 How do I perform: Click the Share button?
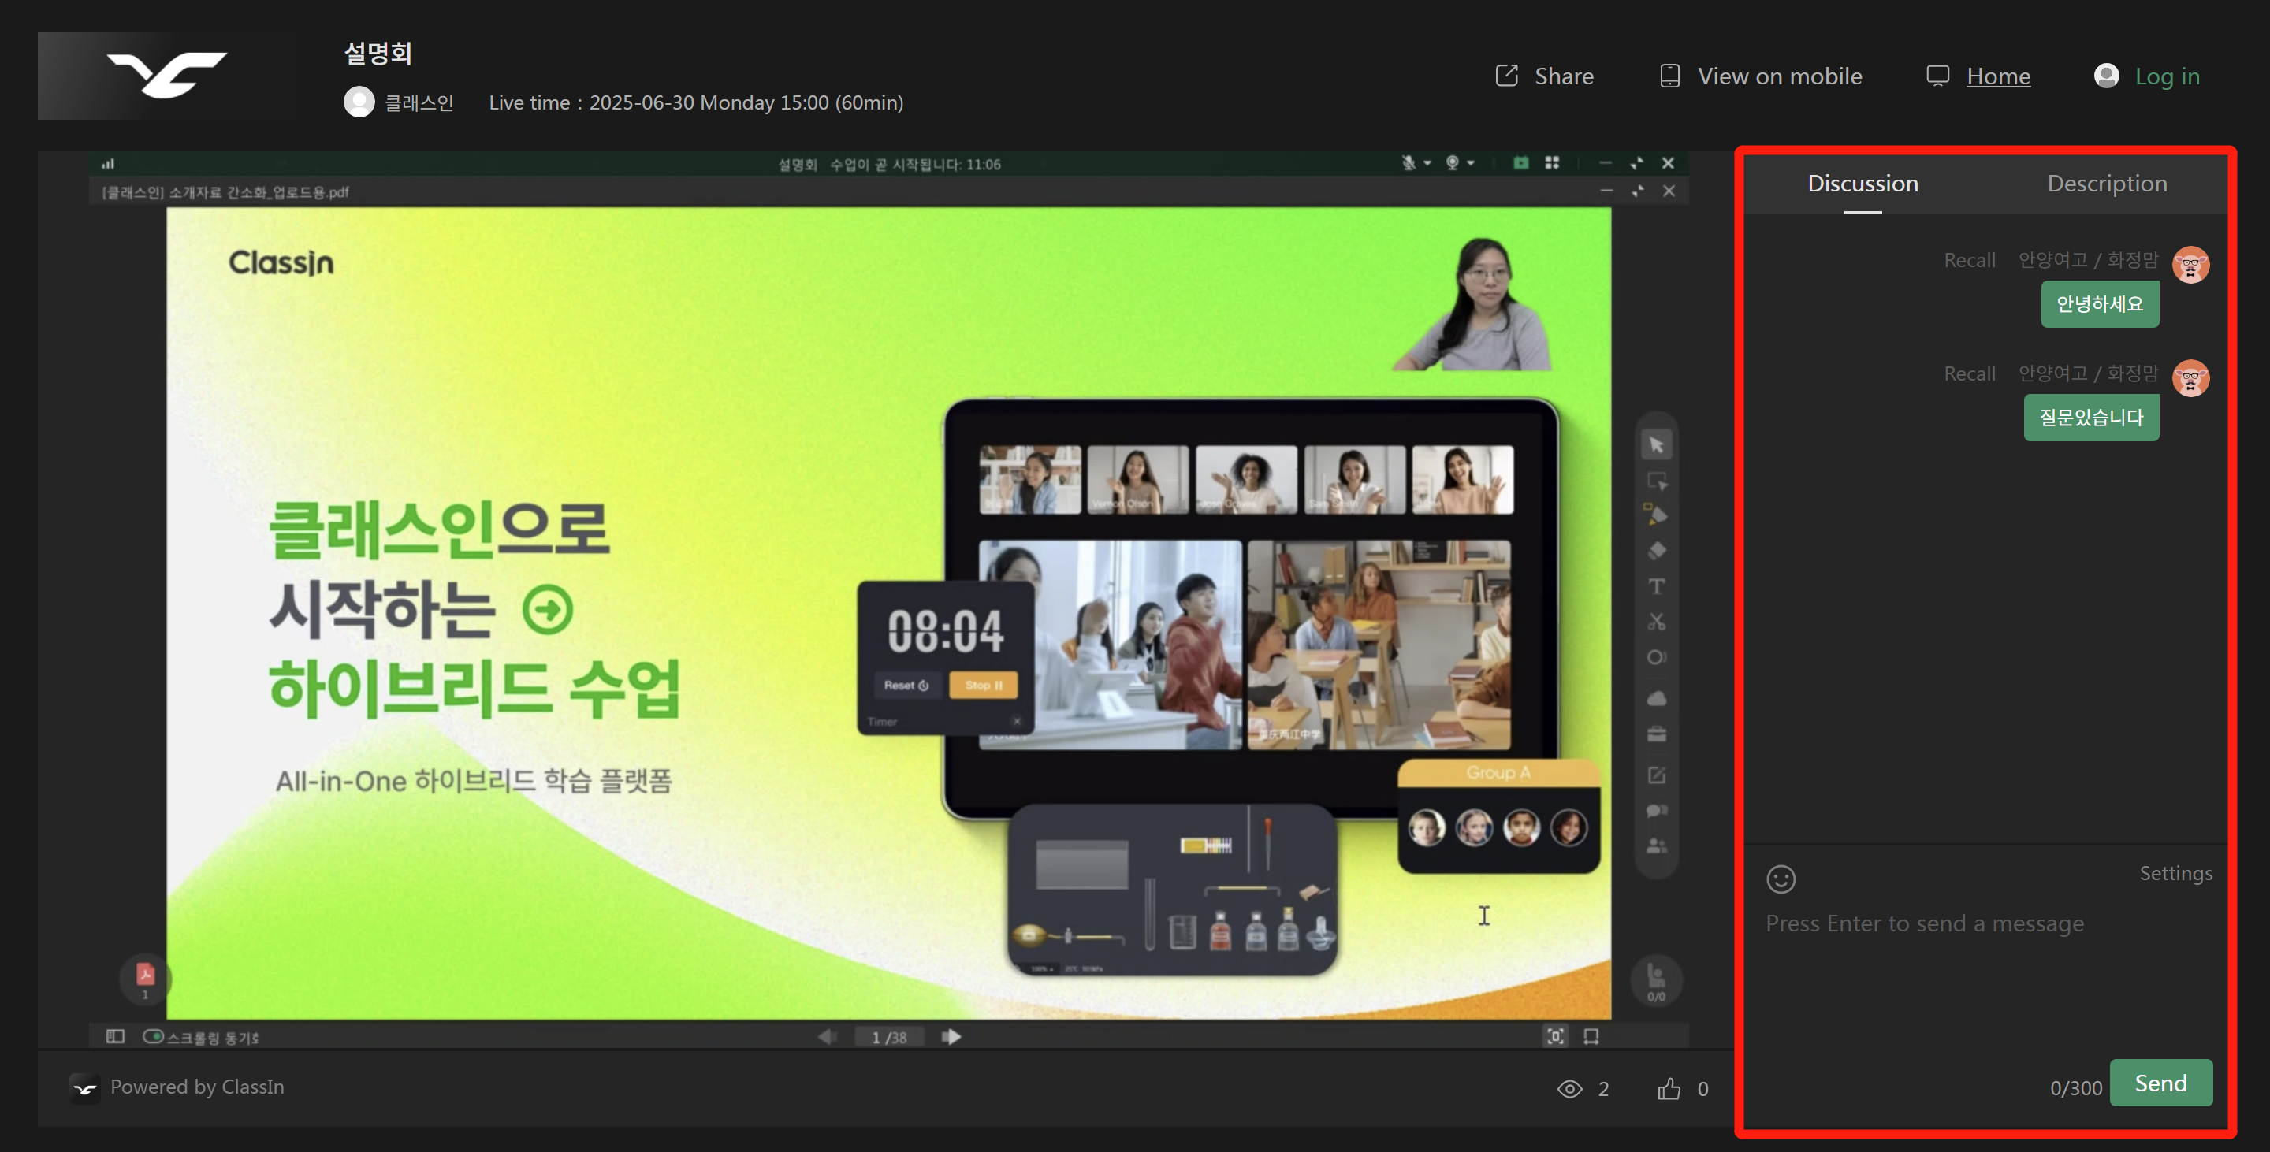click(x=1545, y=76)
